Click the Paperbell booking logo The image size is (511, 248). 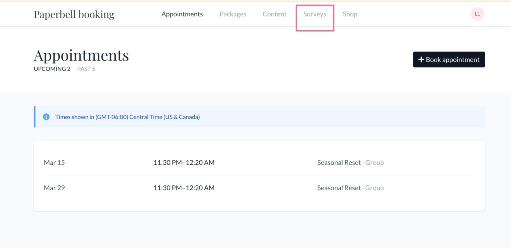pyautogui.click(x=74, y=14)
